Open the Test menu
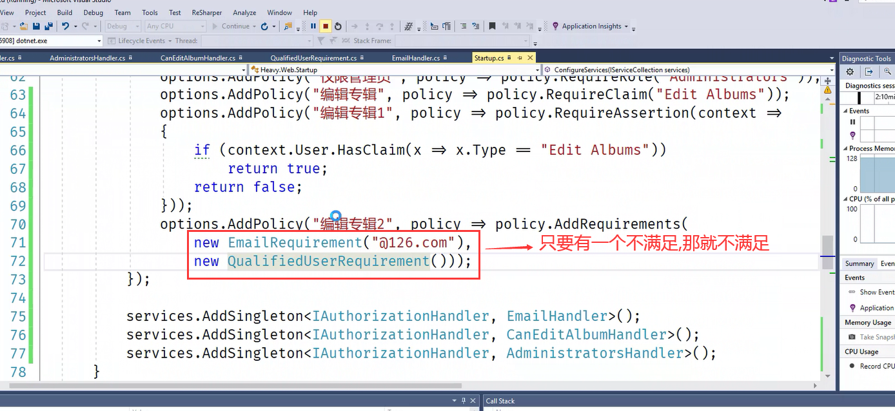Image resolution: width=895 pixels, height=411 pixels. tap(175, 12)
